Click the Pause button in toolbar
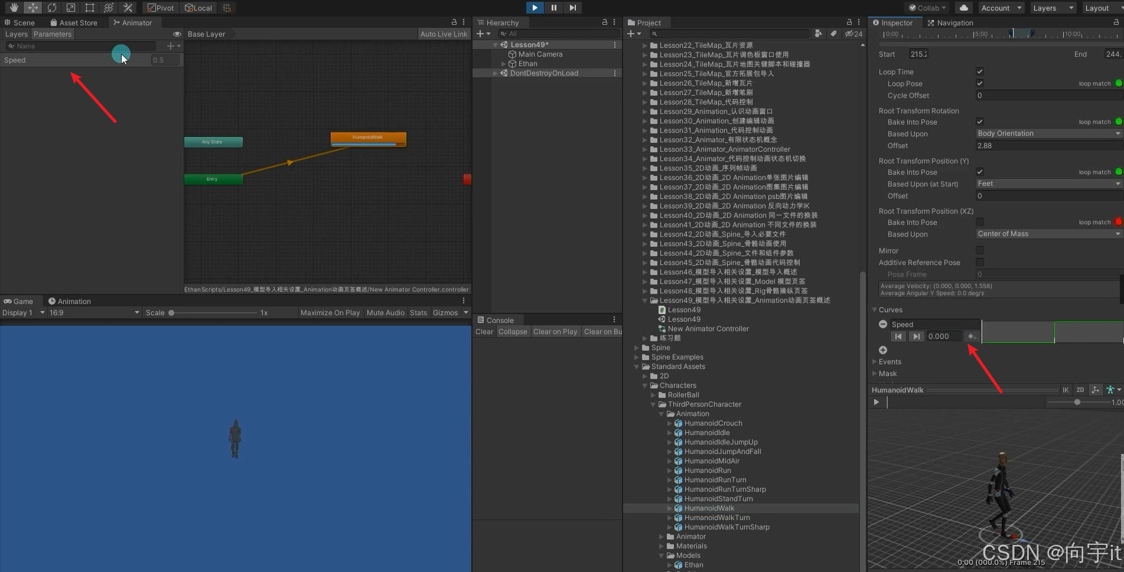The image size is (1124, 572). (x=553, y=8)
